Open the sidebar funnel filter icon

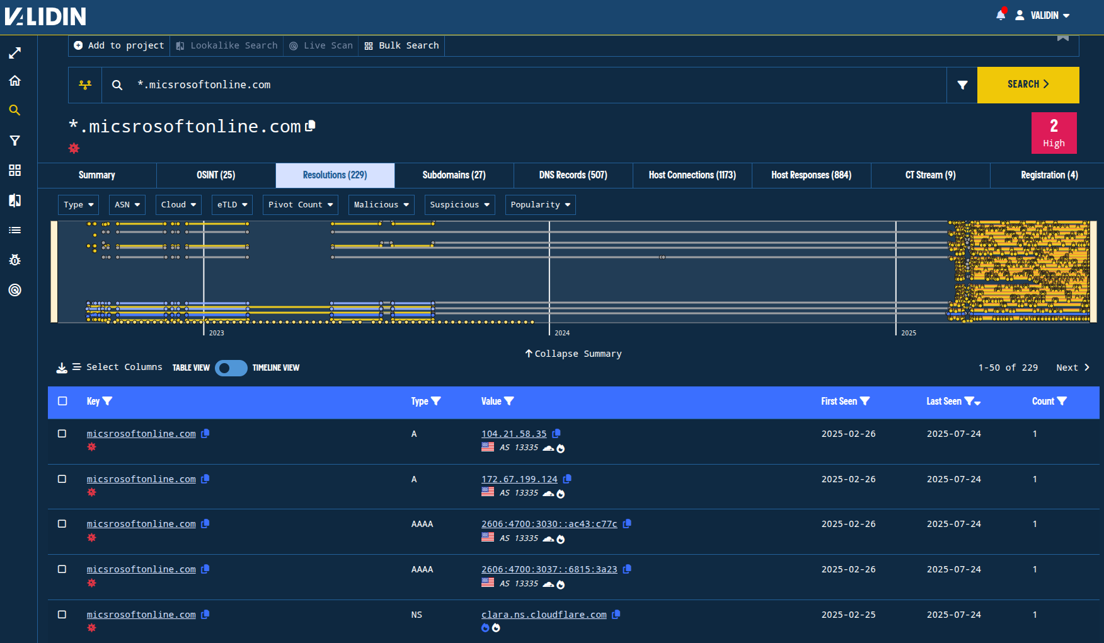15,141
